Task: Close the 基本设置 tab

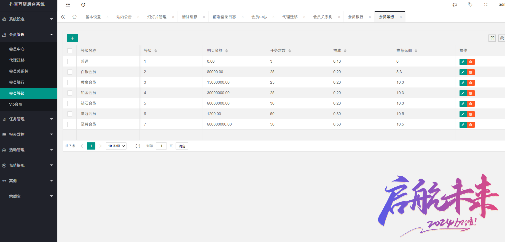Action: click(x=108, y=17)
